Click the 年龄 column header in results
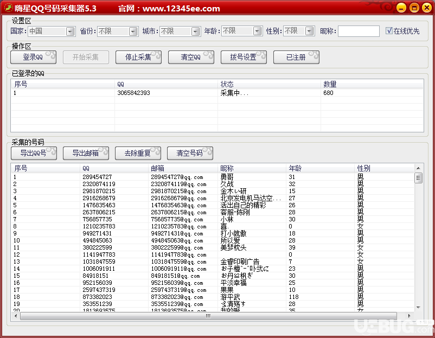This screenshot has width=435, height=338. click(x=320, y=168)
